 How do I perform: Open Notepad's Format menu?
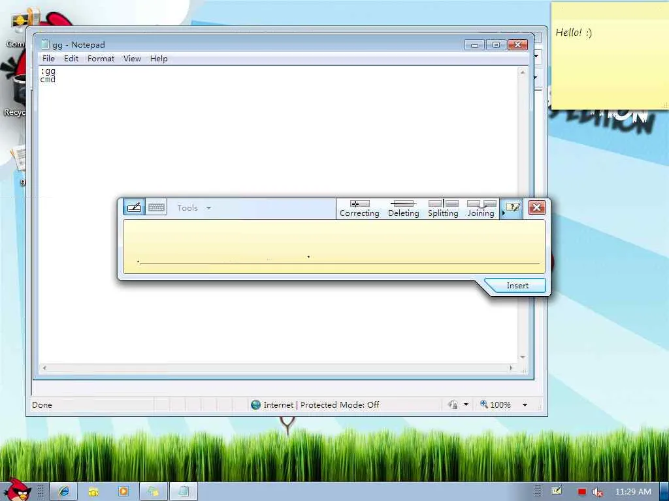tap(101, 58)
